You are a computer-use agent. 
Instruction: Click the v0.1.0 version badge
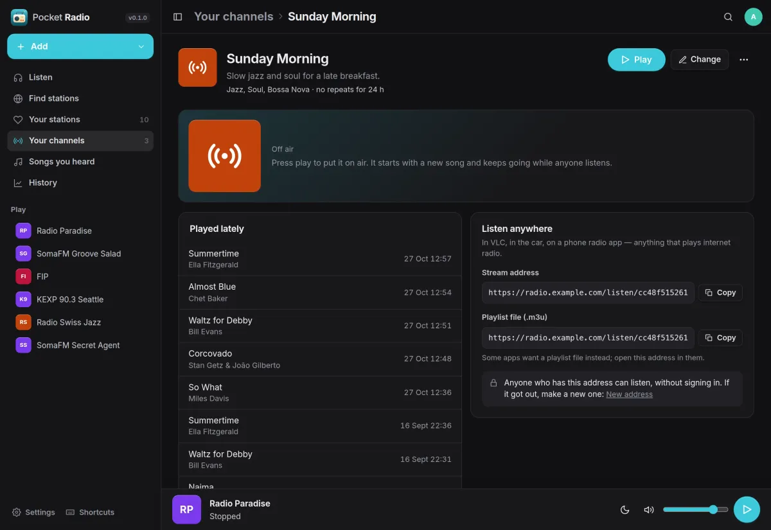[x=137, y=18]
